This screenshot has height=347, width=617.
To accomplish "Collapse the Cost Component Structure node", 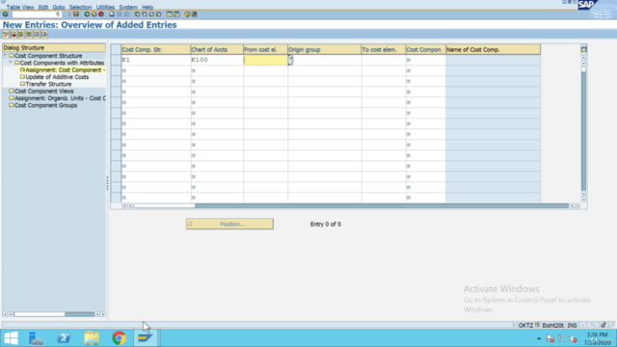I will [x=6, y=56].
